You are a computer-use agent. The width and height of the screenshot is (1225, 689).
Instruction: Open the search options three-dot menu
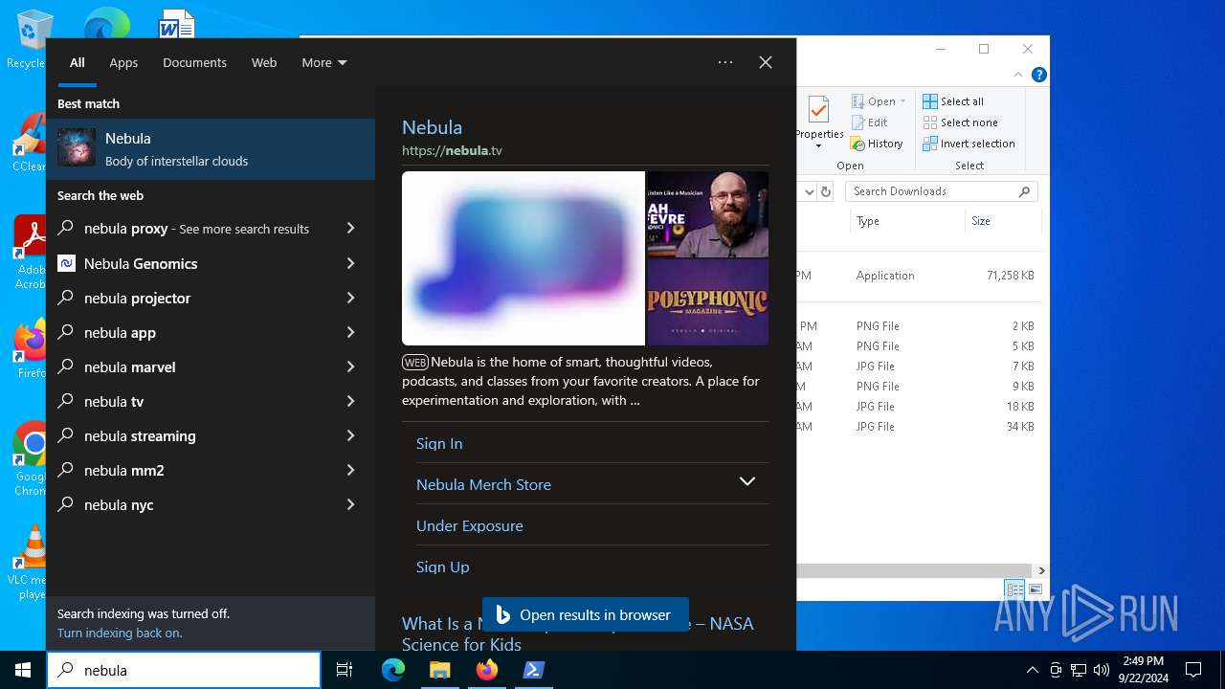725,62
